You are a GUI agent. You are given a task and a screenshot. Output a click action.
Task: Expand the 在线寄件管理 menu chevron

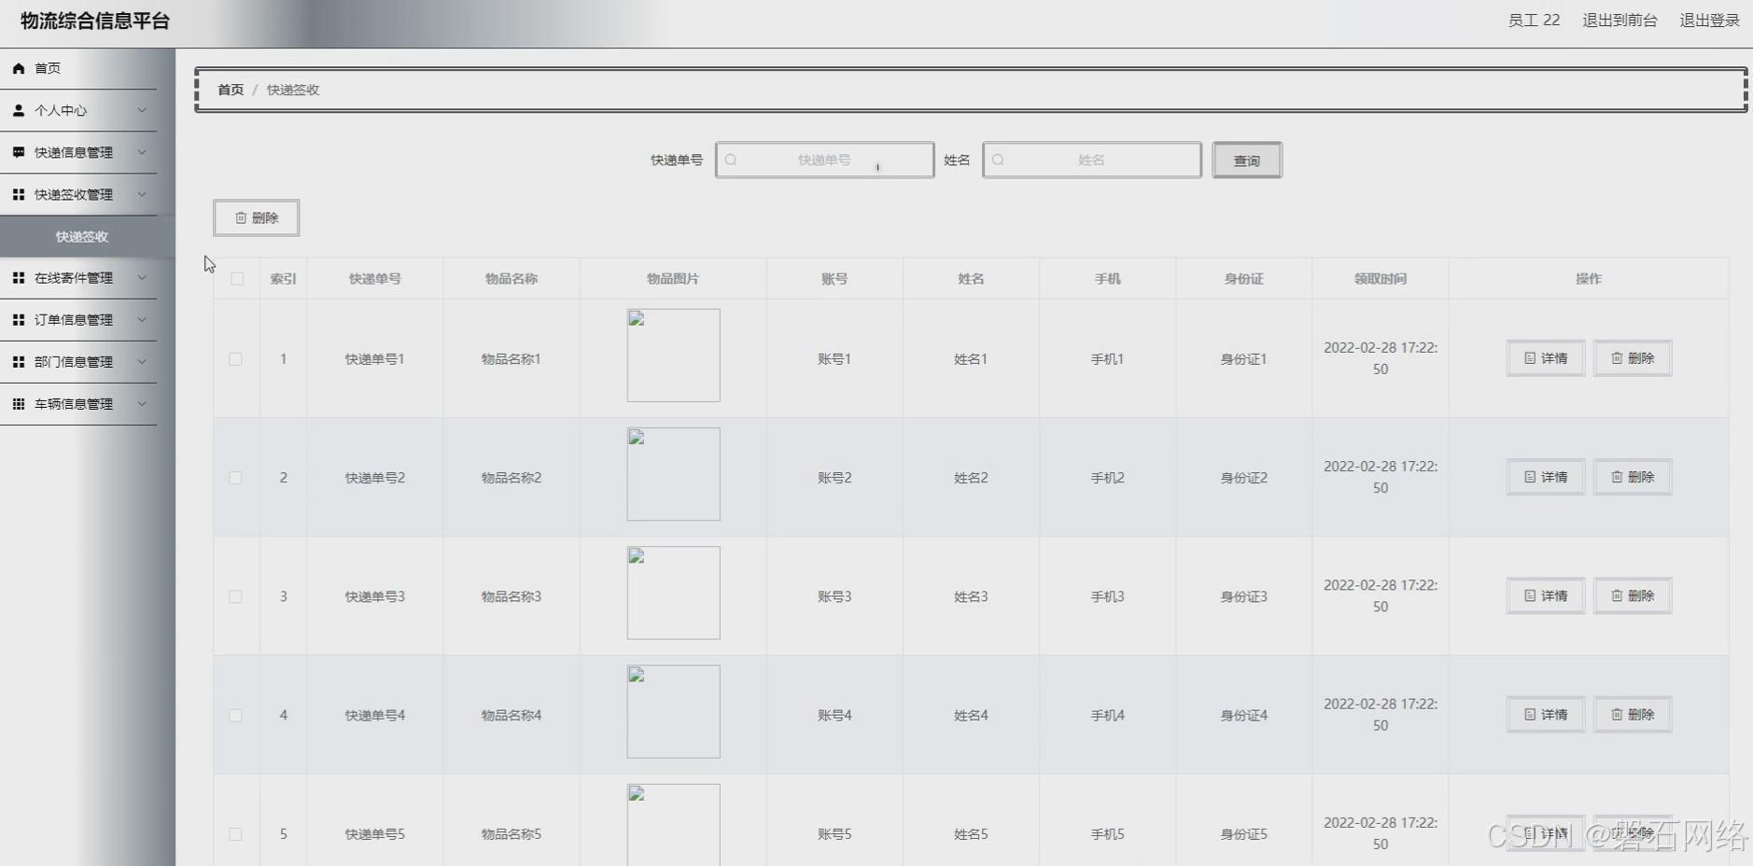coord(142,277)
